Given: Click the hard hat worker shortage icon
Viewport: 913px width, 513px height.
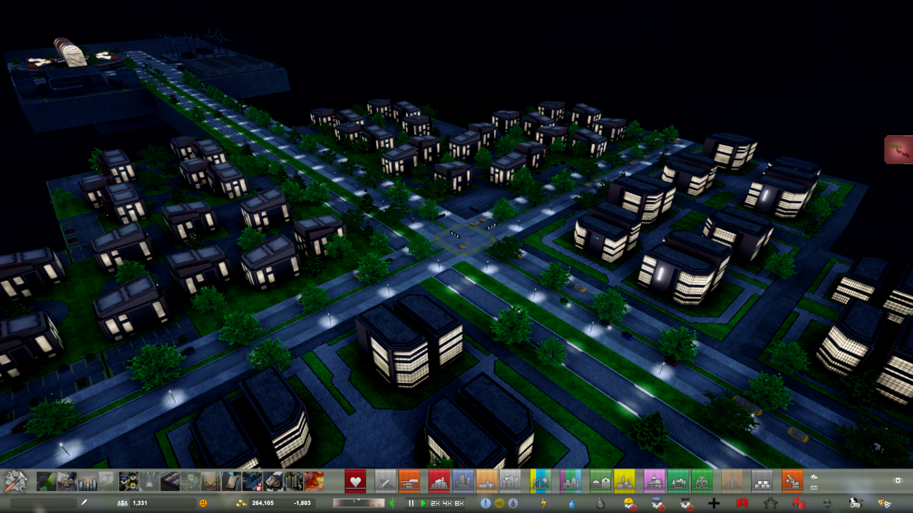Looking at the screenshot, I should point(630,503).
